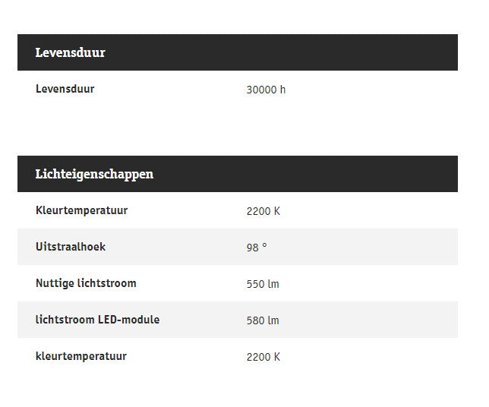Select the 30000 h value

point(266,90)
